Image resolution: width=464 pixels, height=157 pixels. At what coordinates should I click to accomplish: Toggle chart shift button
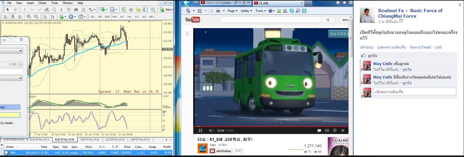(x=53, y=16)
